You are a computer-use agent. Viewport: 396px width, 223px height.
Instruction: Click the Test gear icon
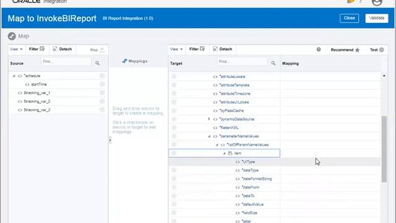(x=382, y=50)
